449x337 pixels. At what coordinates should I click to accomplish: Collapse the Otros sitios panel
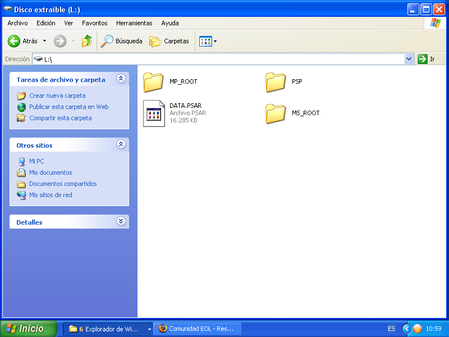tap(121, 145)
